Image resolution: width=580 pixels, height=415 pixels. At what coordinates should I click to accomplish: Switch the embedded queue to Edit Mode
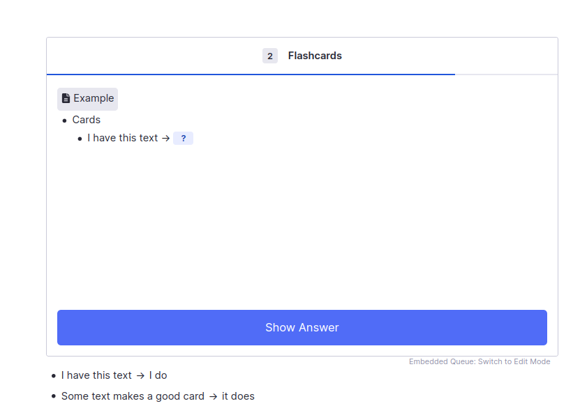click(479, 361)
